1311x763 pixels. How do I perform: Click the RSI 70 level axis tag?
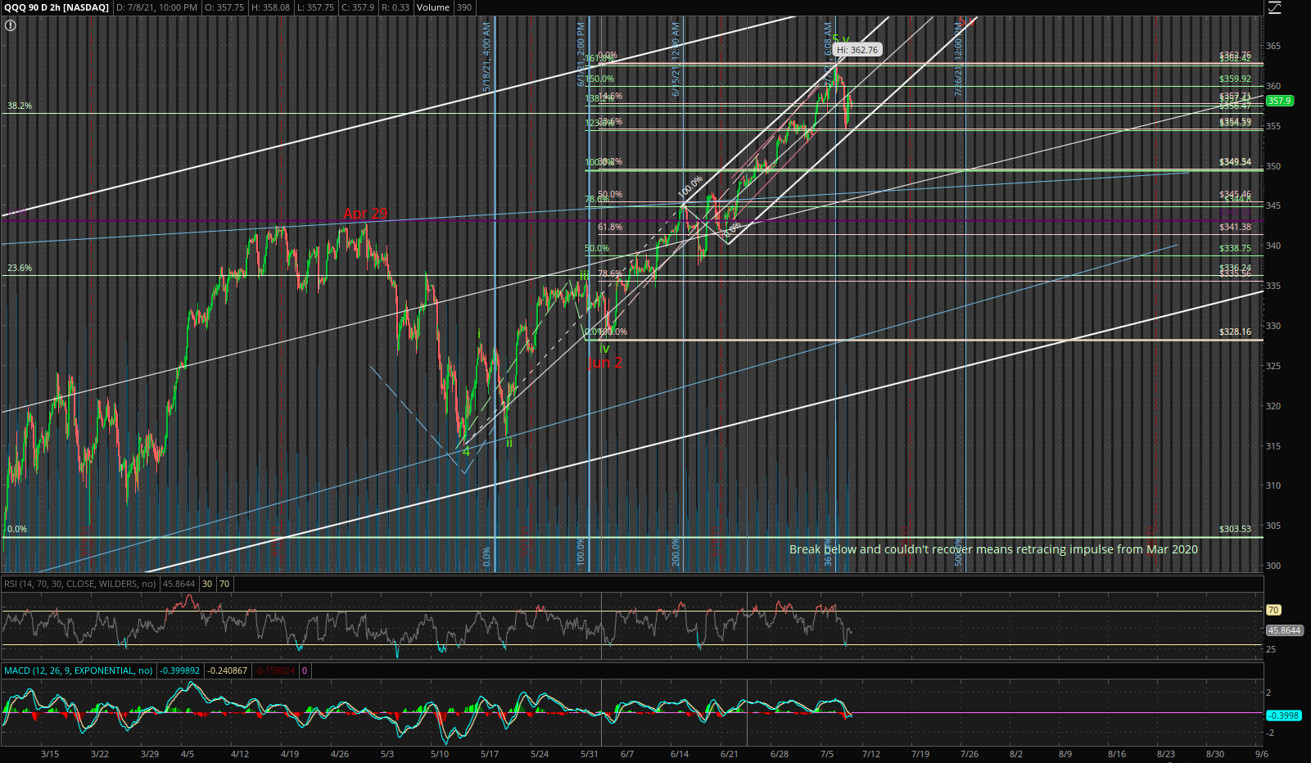[x=1273, y=610]
